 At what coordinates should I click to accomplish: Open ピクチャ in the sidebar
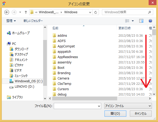click(x=16, y=65)
